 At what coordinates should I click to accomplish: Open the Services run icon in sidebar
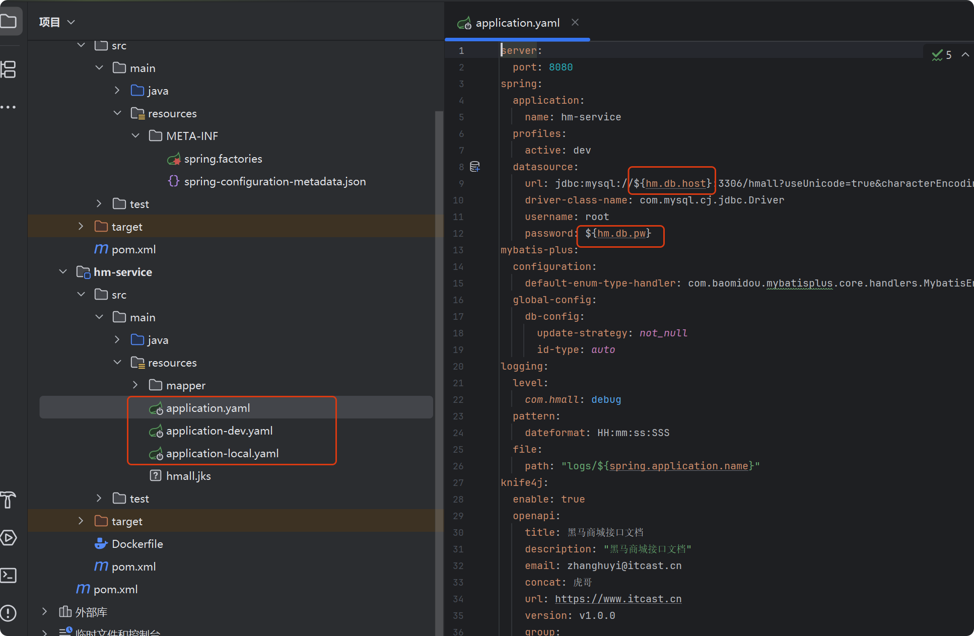pos(9,538)
